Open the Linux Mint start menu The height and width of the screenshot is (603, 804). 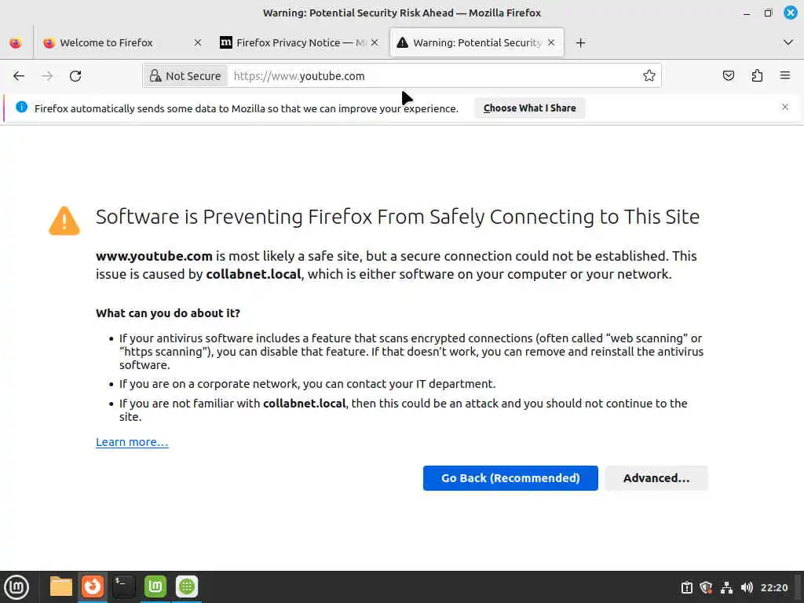click(x=16, y=587)
